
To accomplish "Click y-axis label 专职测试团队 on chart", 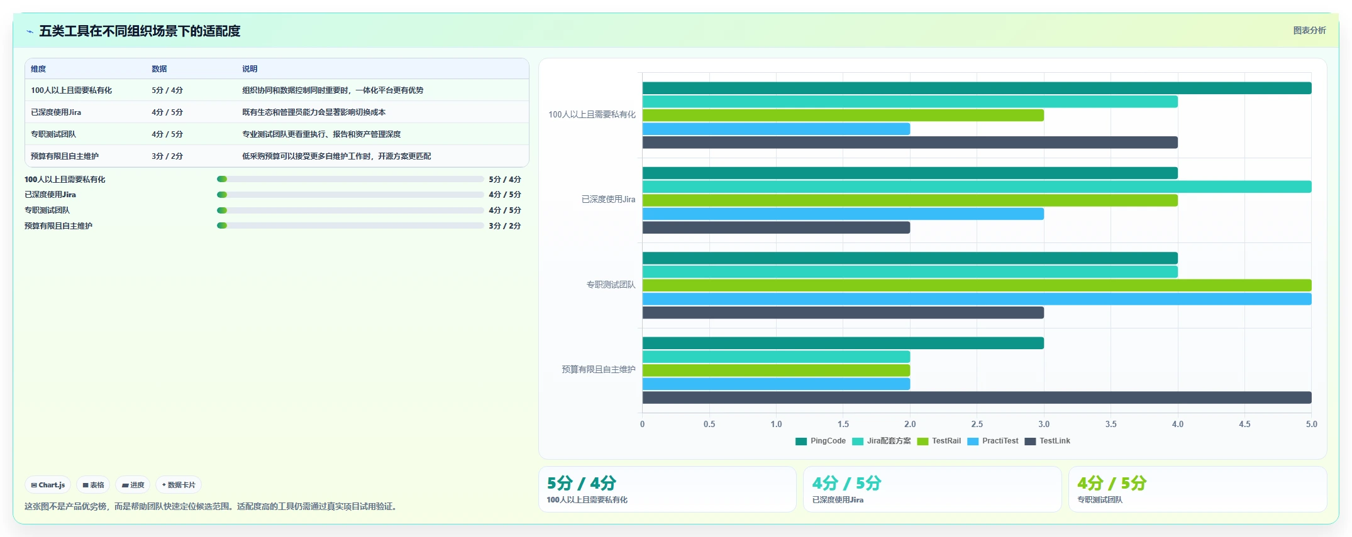I will click(611, 285).
